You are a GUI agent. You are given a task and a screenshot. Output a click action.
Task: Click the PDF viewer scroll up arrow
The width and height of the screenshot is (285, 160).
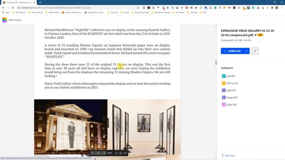216,26
